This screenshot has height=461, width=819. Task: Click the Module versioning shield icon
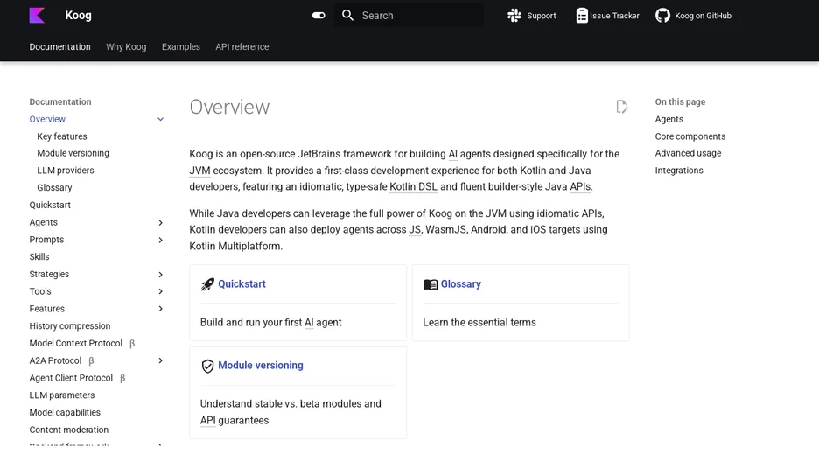[x=207, y=366]
